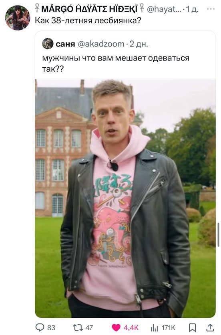Open the quoted tweet text about мужчины
Viewport: 221px width, 335px height.
116,63
